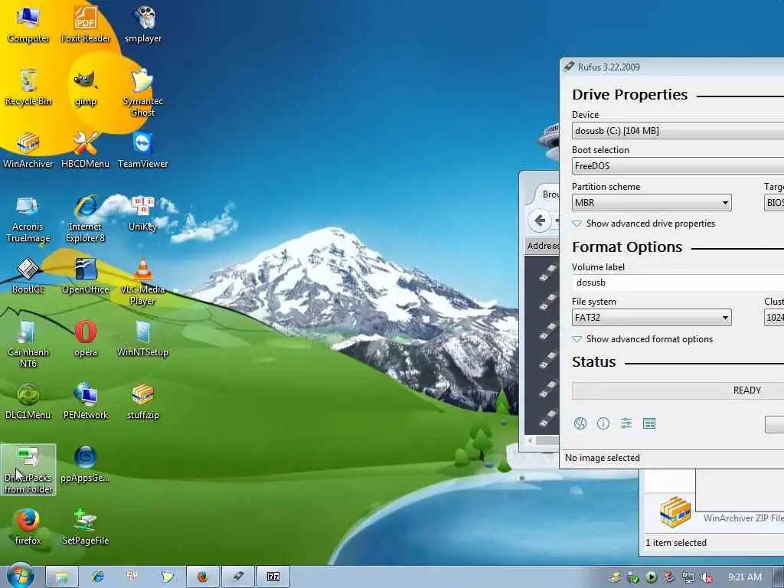Select the WinNTSetup desktop icon
The width and height of the screenshot is (784, 588).
click(143, 338)
